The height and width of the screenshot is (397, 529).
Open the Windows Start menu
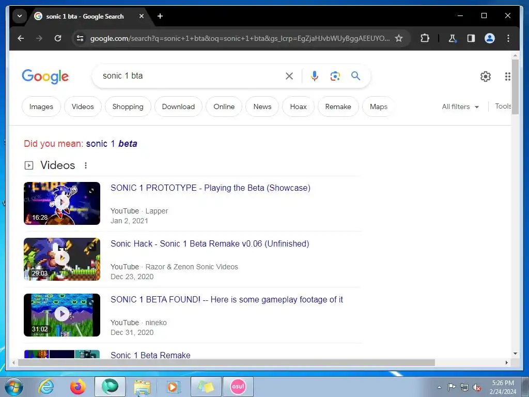tap(13, 387)
